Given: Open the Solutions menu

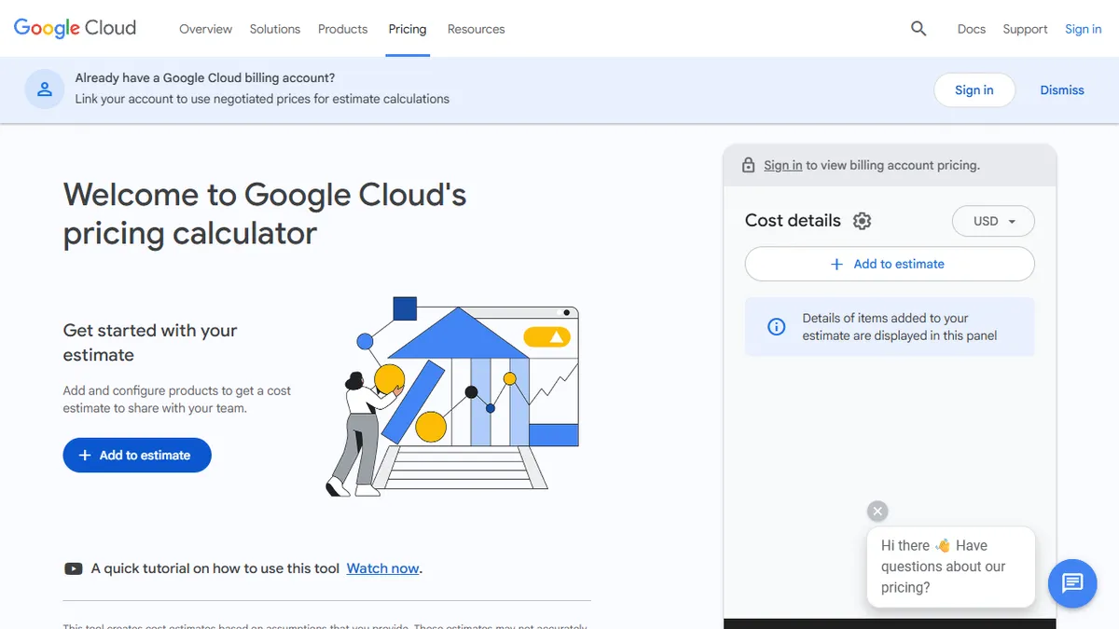Looking at the screenshot, I should [x=274, y=29].
